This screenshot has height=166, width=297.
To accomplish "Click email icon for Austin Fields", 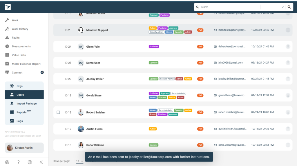I will tap(215, 129).
